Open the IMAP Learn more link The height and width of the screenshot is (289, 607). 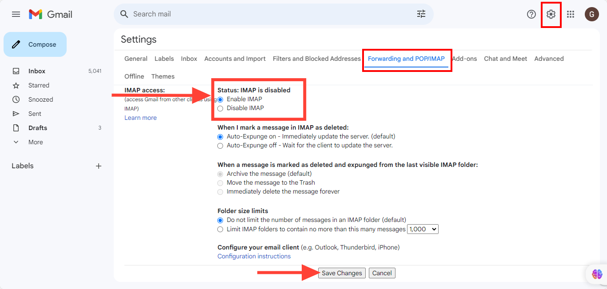[x=140, y=118]
